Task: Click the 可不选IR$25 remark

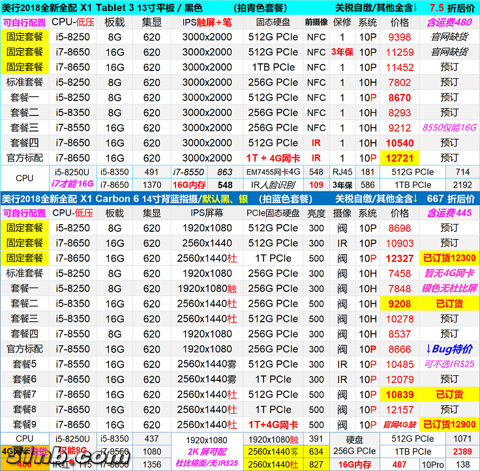Action: (x=449, y=364)
